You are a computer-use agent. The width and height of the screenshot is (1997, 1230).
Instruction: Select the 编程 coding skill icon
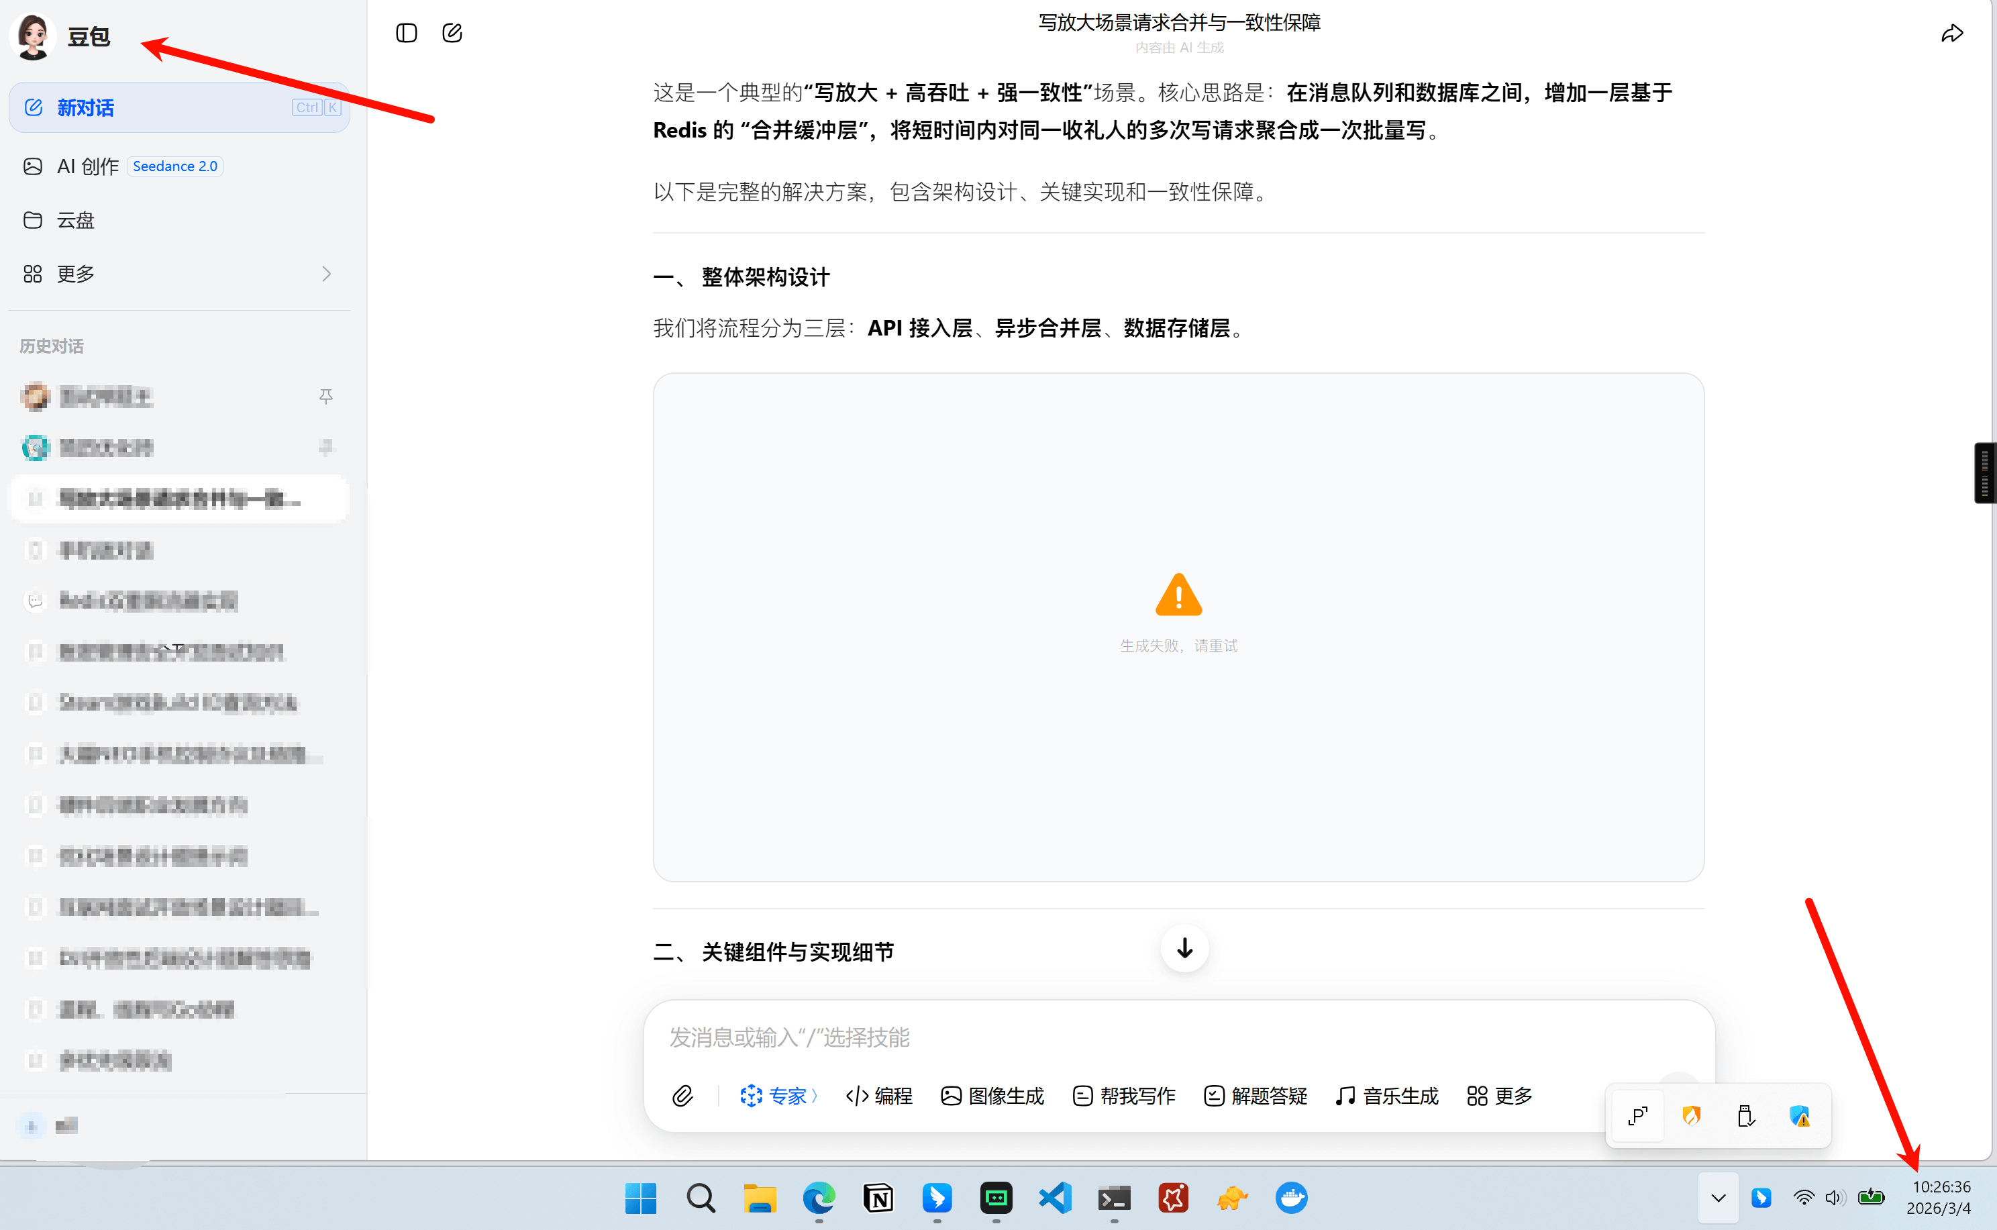(x=878, y=1096)
